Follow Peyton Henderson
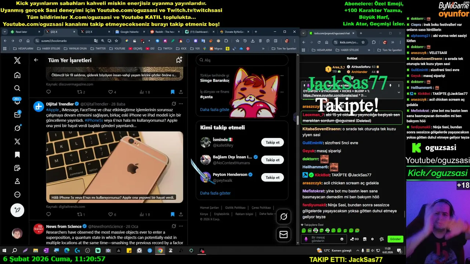The height and width of the screenshot is (264, 470). [272, 177]
